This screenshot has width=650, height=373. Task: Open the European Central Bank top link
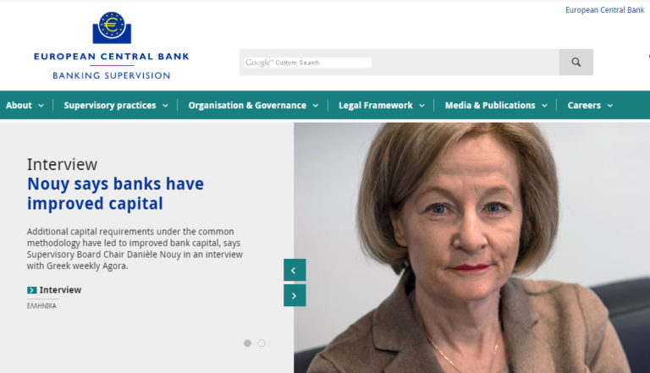[x=605, y=10]
